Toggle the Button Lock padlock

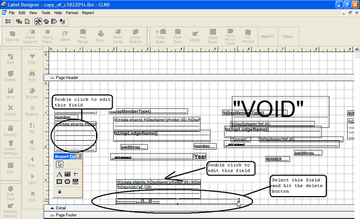tap(59, 192)
